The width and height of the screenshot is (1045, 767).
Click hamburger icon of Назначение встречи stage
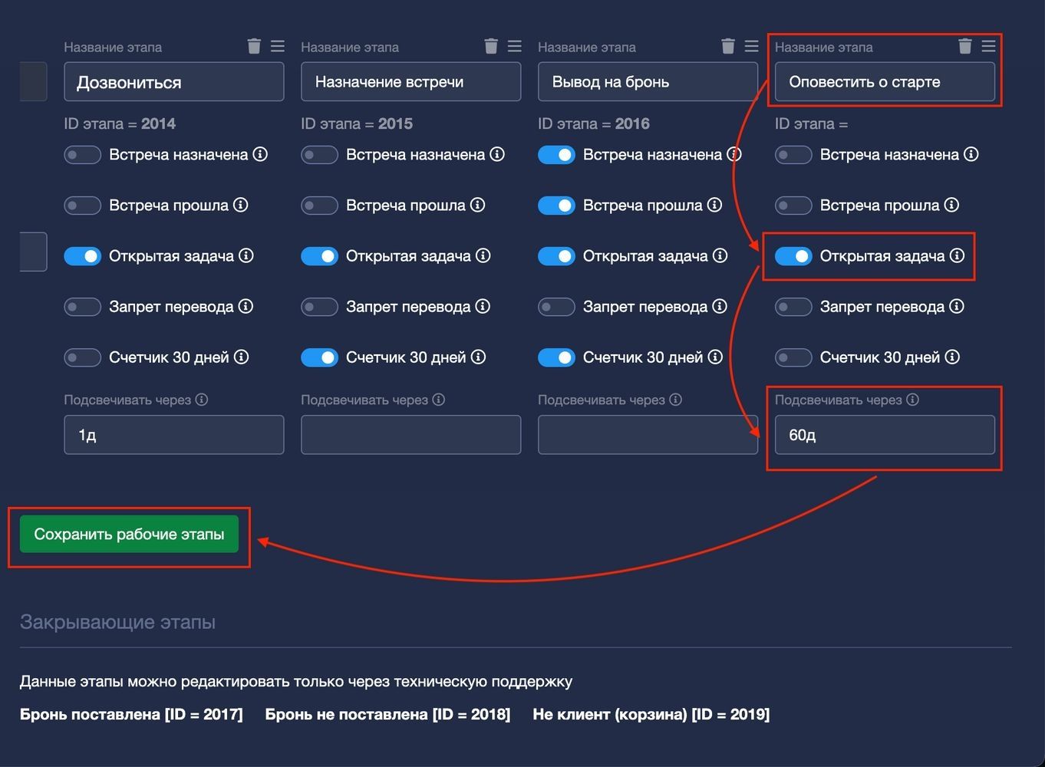pyautogui.click(x=515, y=47)
